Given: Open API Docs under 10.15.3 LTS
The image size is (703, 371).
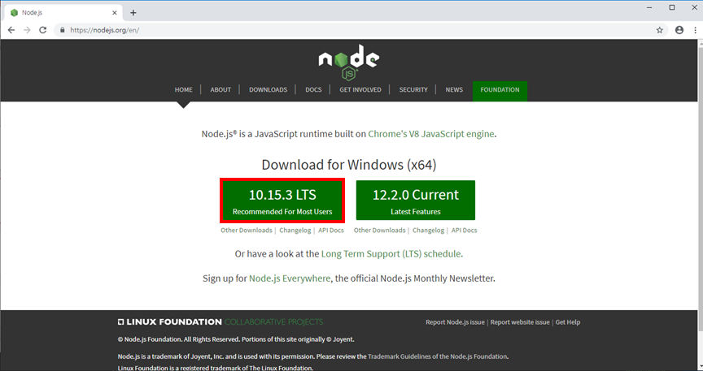Looking at the screenshot, I should point(331,230).
